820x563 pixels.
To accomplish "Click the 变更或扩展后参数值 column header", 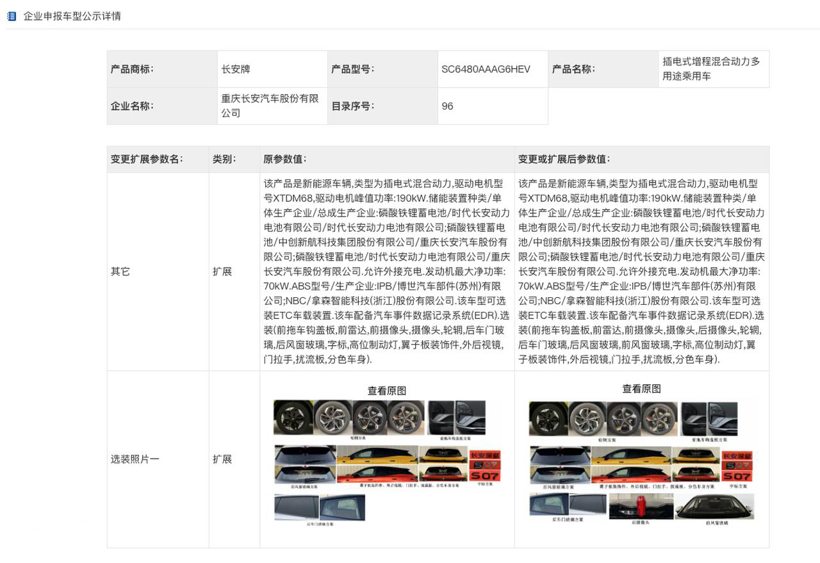I will pyautogui.click(x=642, y=159).
